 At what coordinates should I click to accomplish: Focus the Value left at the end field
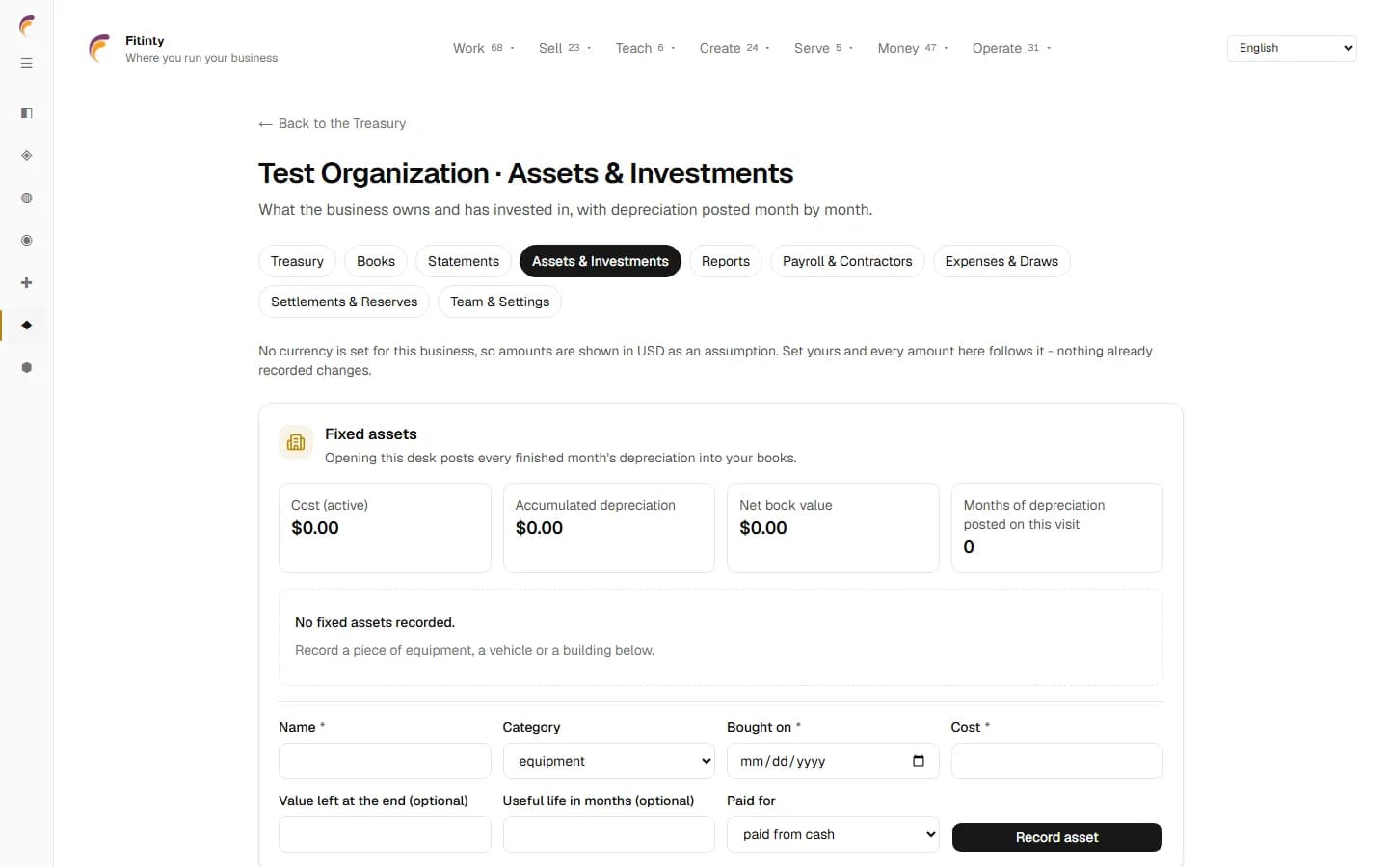tap(385, 834)
